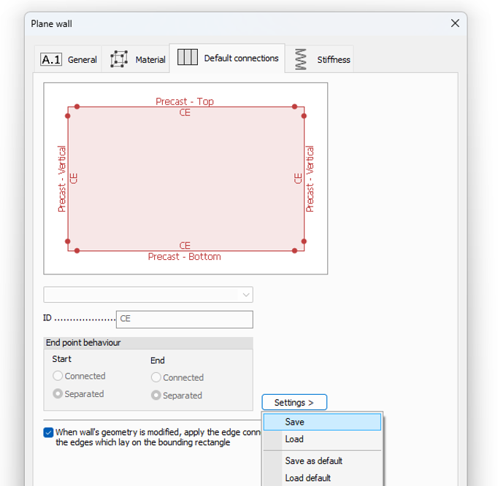The width and height of the screenshot is (498, 486).
Task: Switch to the General tab label
Action: point(83,60)
